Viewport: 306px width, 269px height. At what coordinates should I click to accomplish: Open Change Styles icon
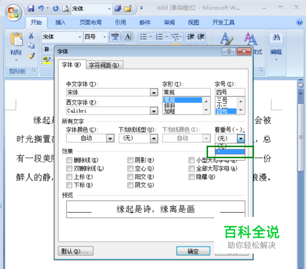250,39
